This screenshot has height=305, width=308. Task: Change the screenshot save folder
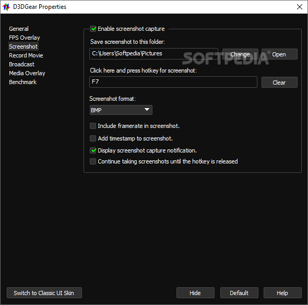(x=240, y=54)
